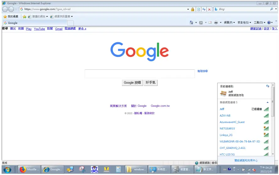Select the AzurewaveHC_Guest wireless network
The image size is (279, 175).
pos(244,122)
